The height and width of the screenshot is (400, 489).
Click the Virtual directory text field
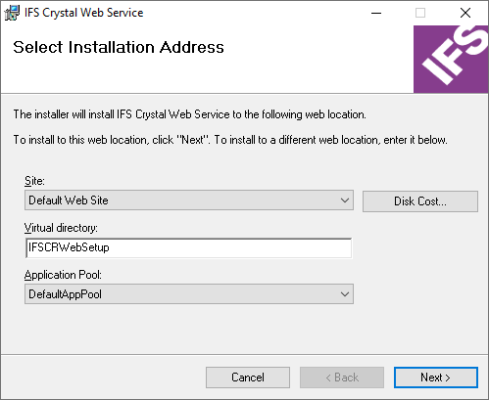click(x=189, y=247)
